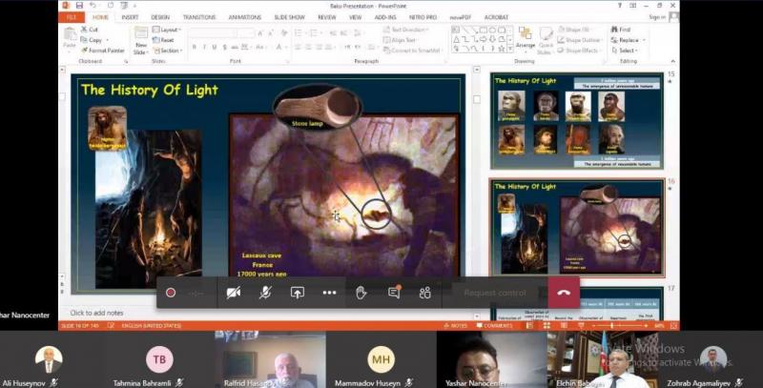Open the DESIGN ribbon tab

(x=160, y=17)
